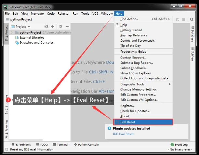Viewport: 199px width, 155px height.
Task: Click the No interpreter status widget
Action: [180, 149]
